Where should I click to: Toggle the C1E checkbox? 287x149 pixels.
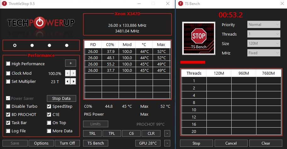49,115
